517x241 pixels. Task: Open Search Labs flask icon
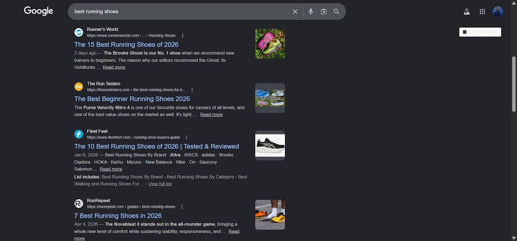tap(466, 12)
